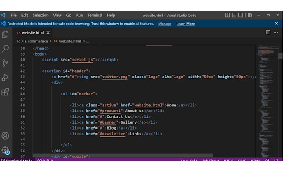The width and height of the screenshot is (286, 172).
Task: Open the View menu
Action: pyautogui.click(x=57, y=15)
